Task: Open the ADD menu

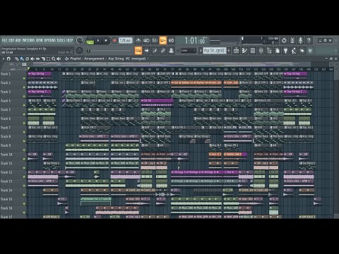Action: click(x=18, y=40)
